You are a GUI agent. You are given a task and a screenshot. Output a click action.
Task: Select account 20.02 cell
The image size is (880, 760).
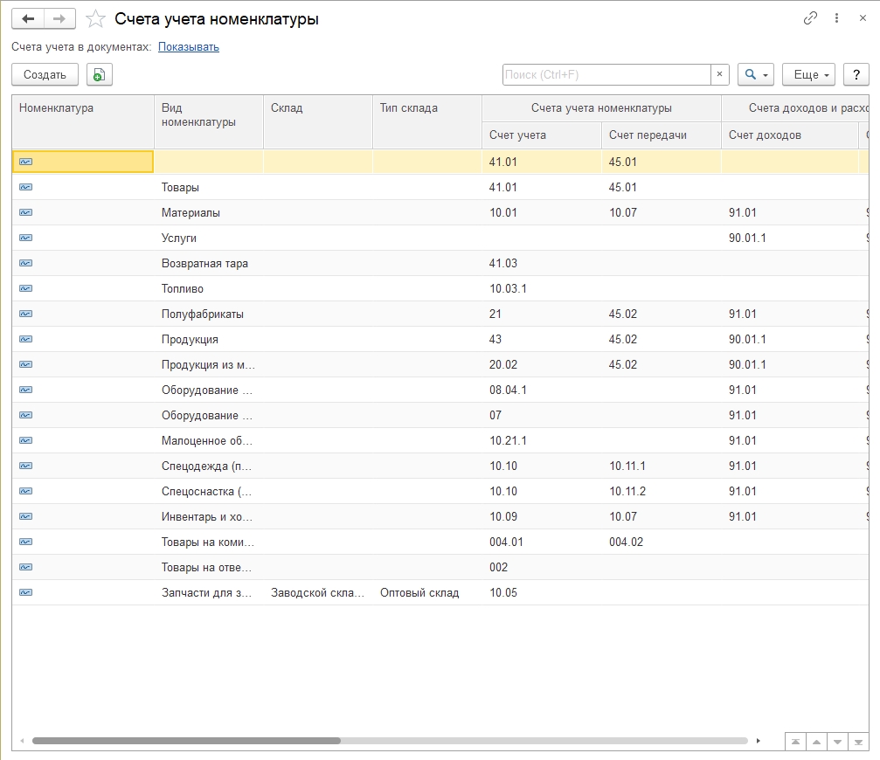pos(542,364)
